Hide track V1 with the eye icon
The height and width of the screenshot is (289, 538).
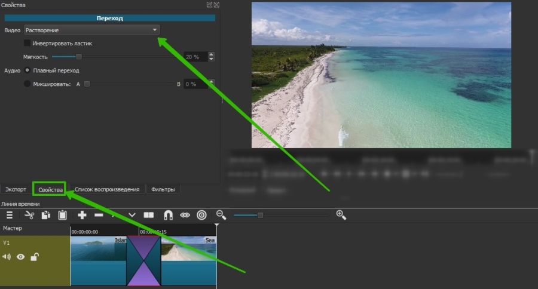(x=21, y=257)
